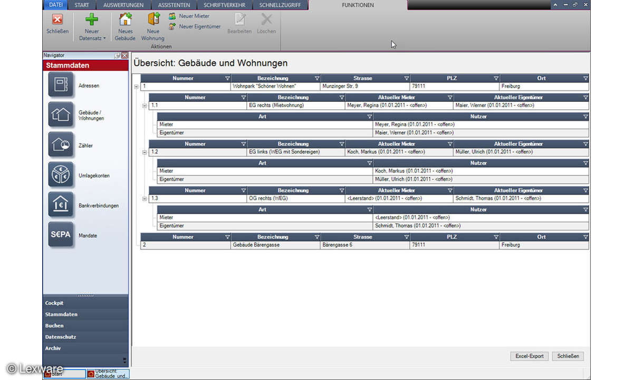The width and height of the screenshot is (633, 380).
Task: Open PLZ column filter dropdown
Action: point(496,78)
